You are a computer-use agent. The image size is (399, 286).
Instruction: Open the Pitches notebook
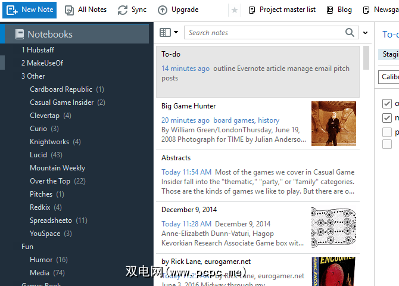pyautogui.click(x=47, y=194)
